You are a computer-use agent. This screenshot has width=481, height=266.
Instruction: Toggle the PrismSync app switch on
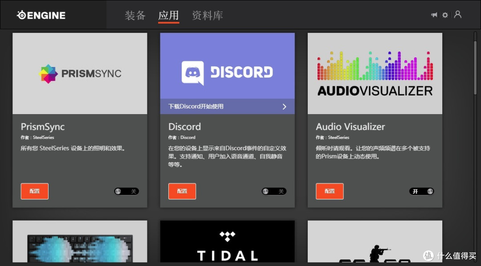126,191
